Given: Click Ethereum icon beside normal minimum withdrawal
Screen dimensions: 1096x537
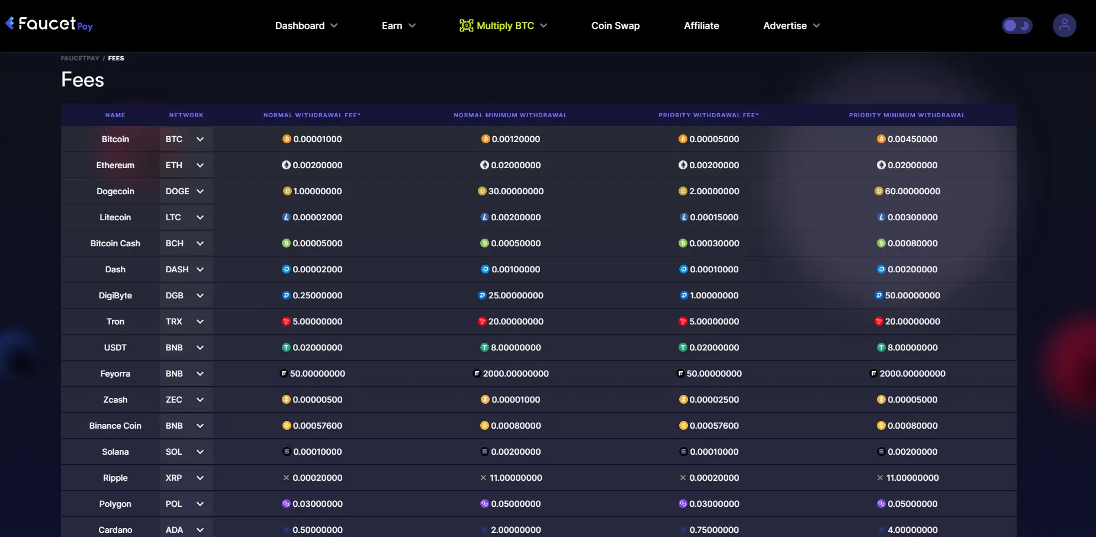Looking at the screenshot, I should (x=484, y=165).
